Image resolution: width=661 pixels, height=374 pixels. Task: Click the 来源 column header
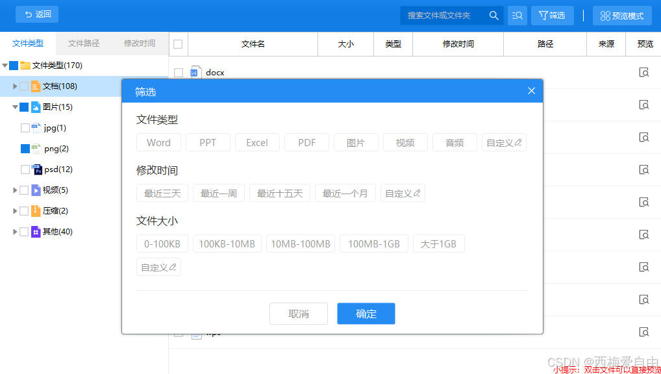point(606,44)
